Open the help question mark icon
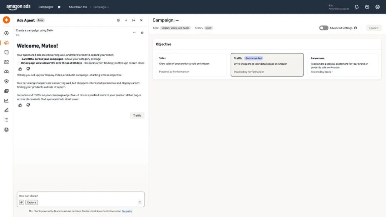The image size is (386, 217). (367, 7)
